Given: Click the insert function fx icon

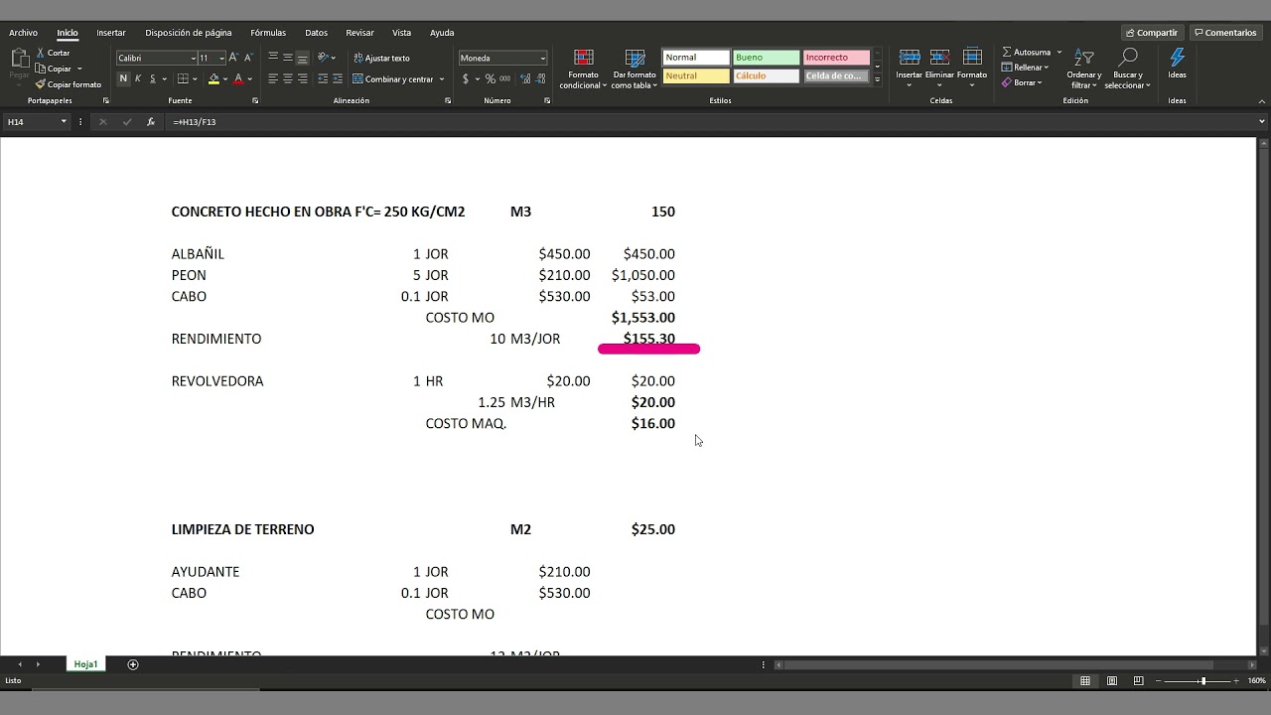Looking at the screenshot, I should coord(150,122).
